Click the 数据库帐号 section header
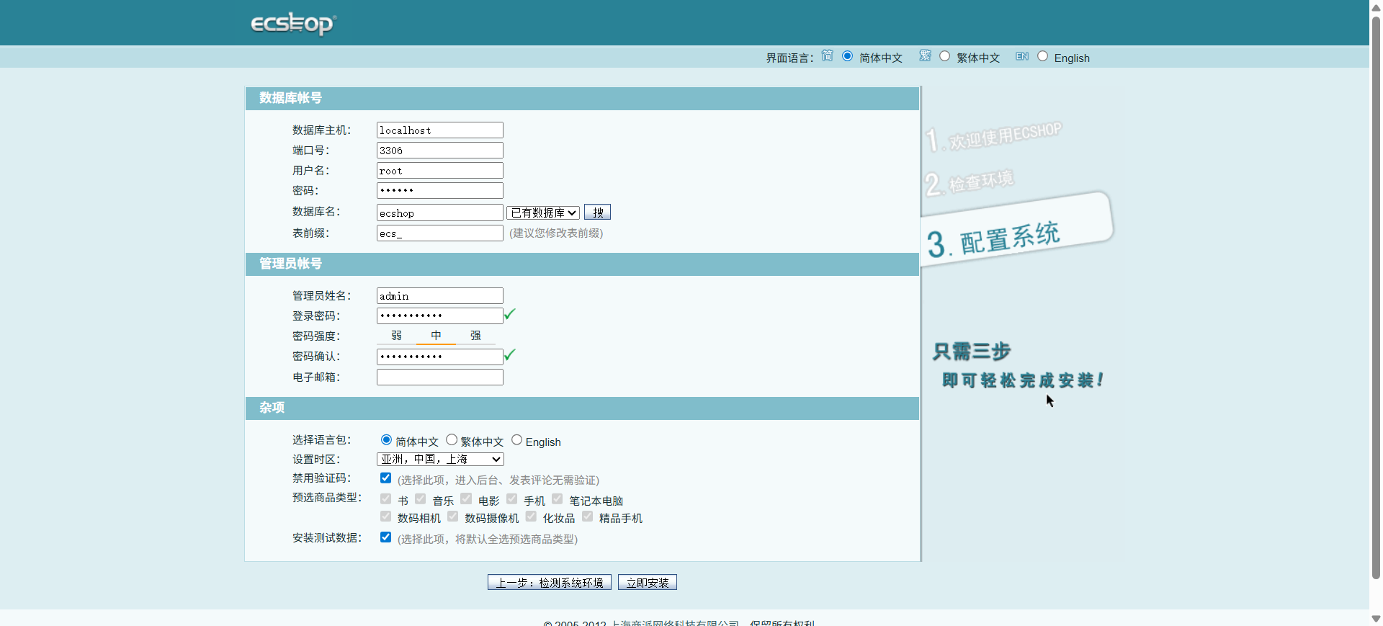Viewport: 1383px width, 626px height. point(582,98)
